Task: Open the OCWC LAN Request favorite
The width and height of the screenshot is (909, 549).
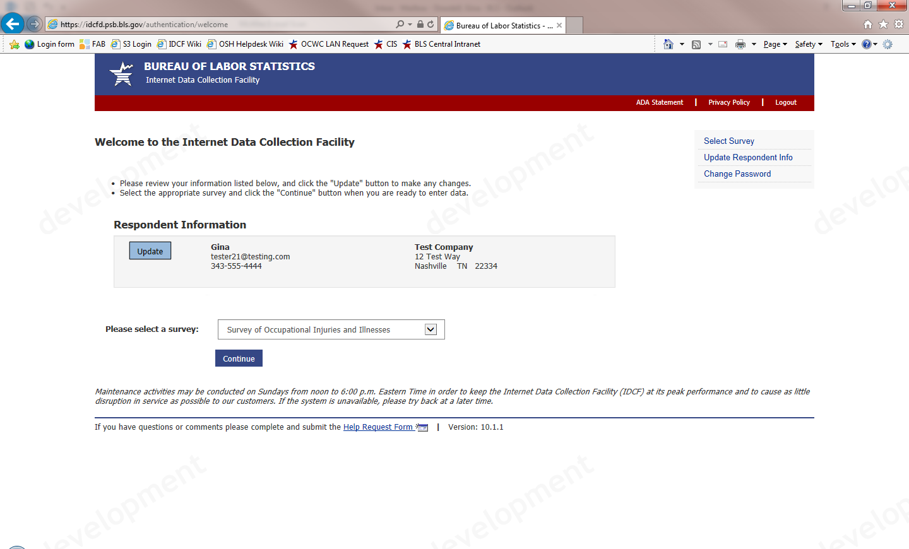Action: click(x=329, y=44)
